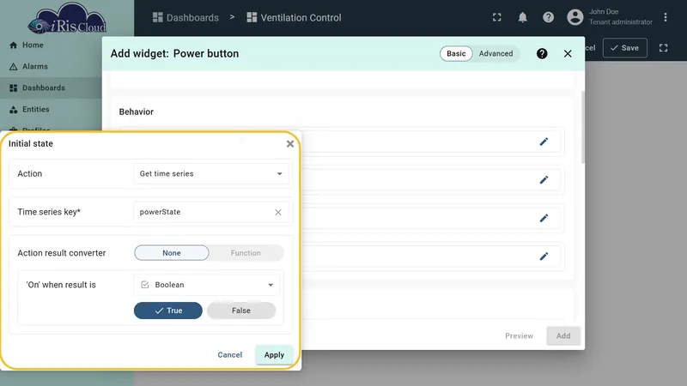
Task: Toggle fullscreen icon in top bar
Action: tap(496, 17)
